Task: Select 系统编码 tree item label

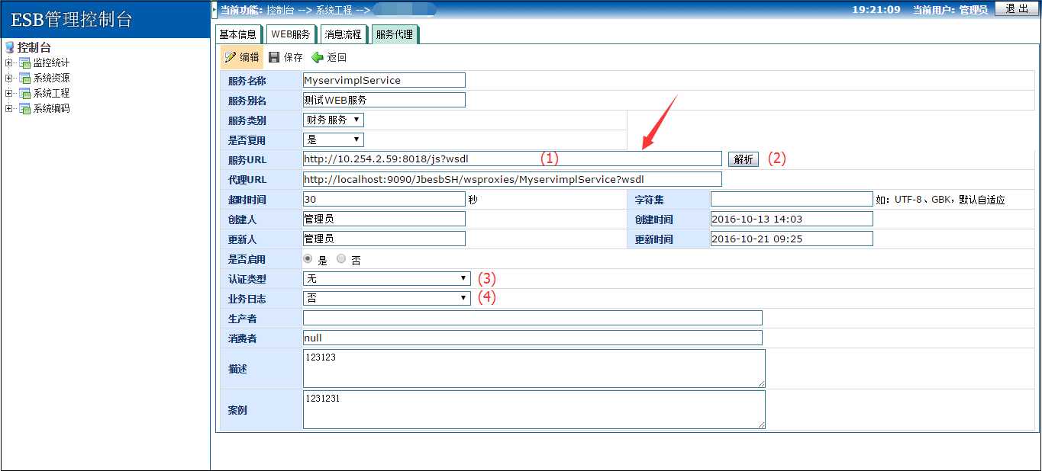Action: (51, 108)
